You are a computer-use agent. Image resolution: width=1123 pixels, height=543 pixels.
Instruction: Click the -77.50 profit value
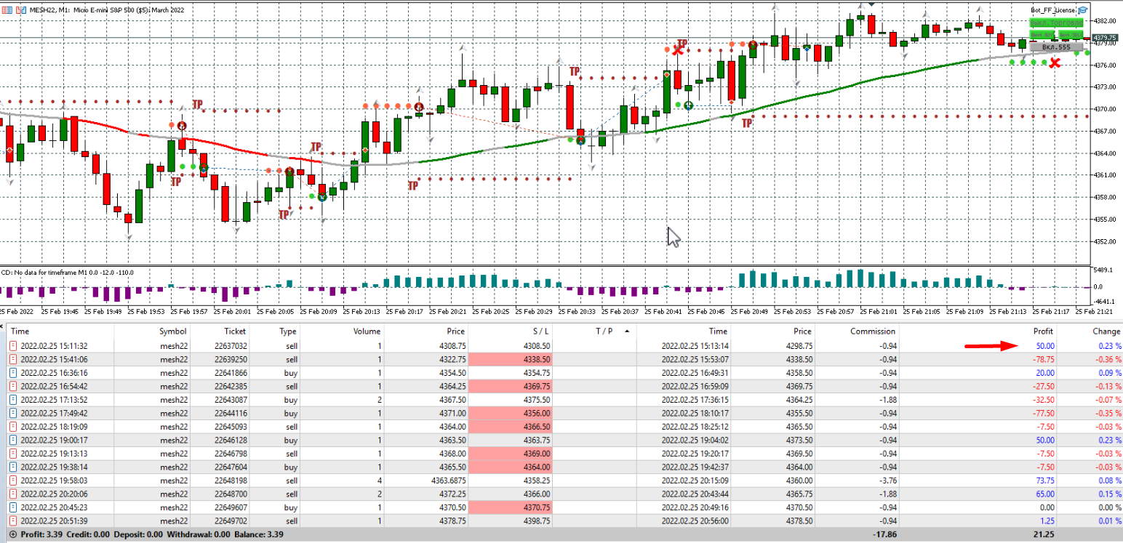pyautogui.click(x=1042, y=414)
